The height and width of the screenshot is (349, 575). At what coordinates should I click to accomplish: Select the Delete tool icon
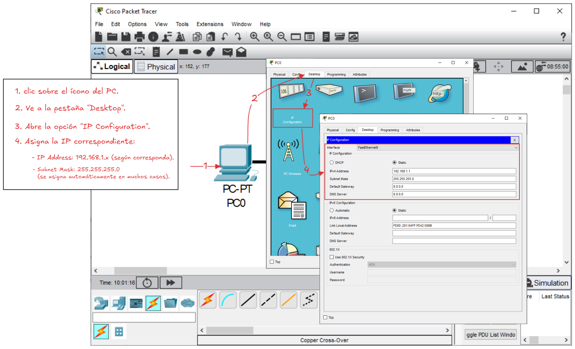click(x=126, y=52)
